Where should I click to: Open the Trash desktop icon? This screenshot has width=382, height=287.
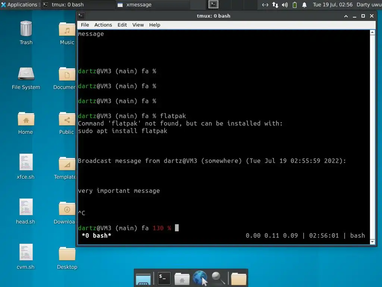pyautogui.click(x=26, y=29)
